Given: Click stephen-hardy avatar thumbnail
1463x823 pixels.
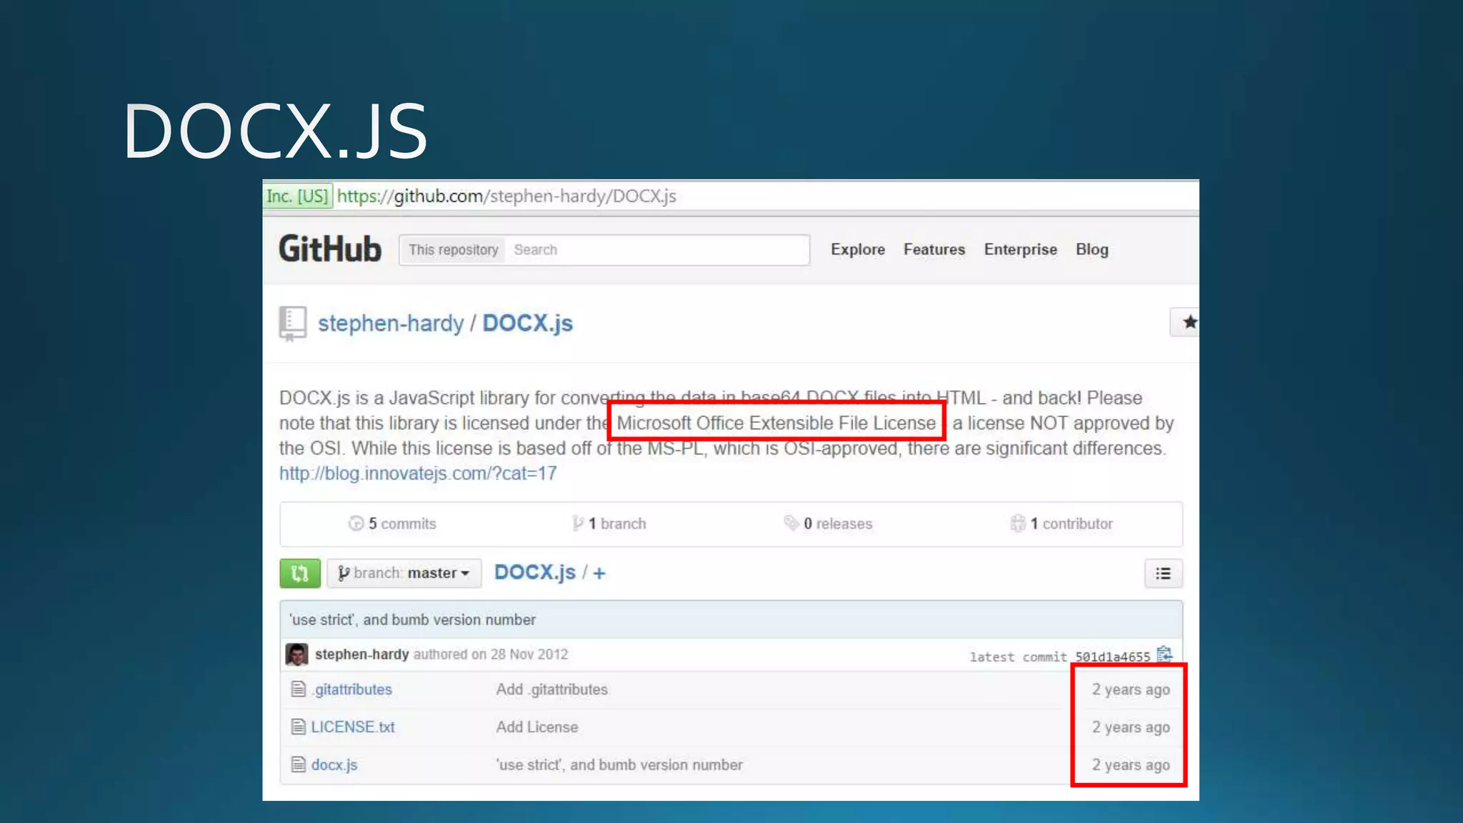Looking at the screenshot, I should coord(296,654).
